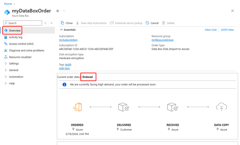Click the blue info icon
Viewport: 240px width, 145px height.
click(64, 85)
